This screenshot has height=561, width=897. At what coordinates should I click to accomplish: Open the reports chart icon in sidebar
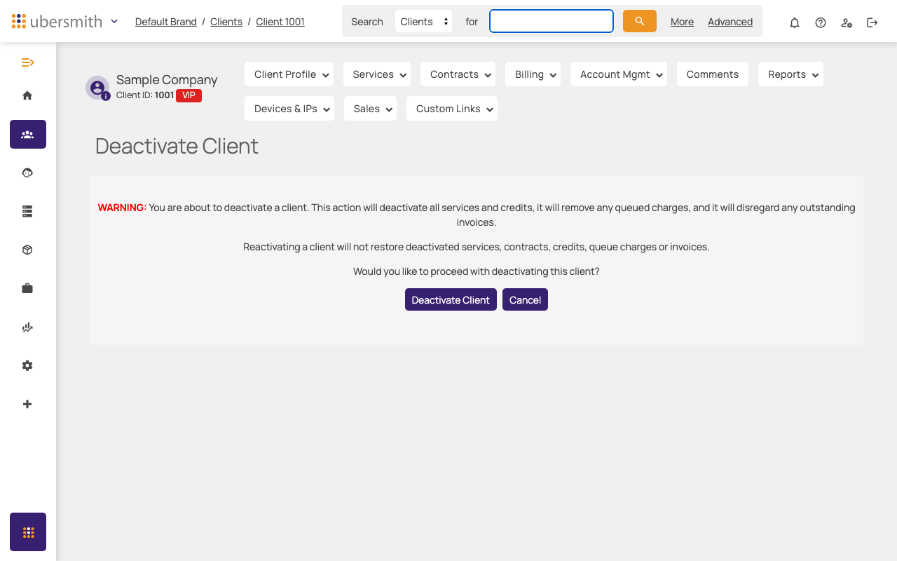[x=27, y=327]
